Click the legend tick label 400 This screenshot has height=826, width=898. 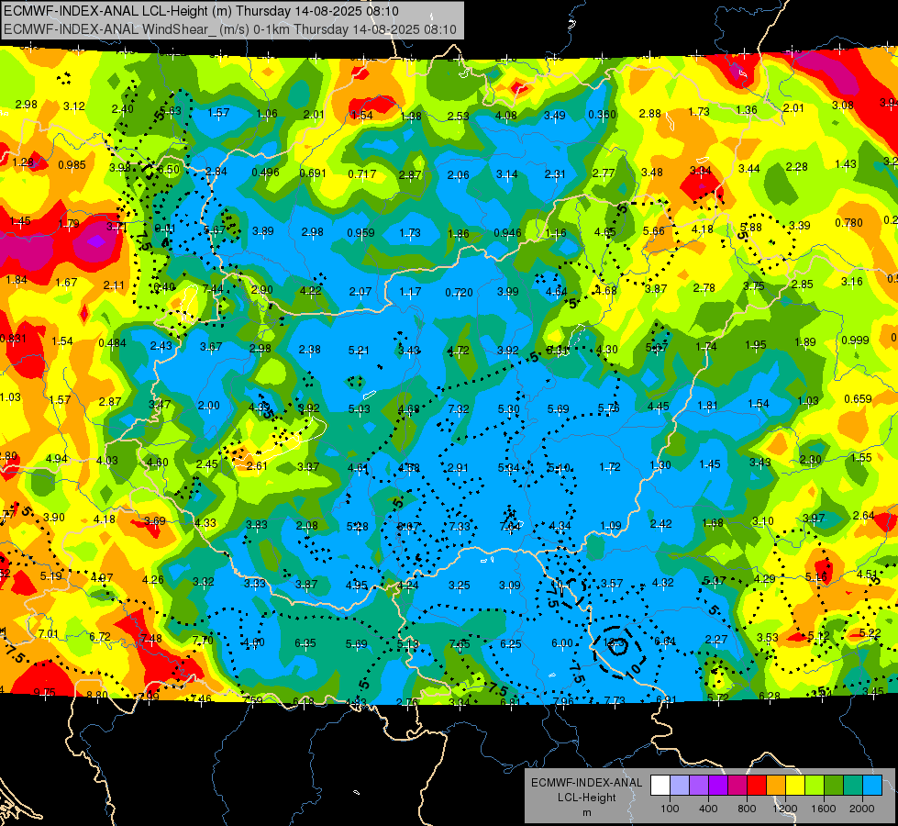[708, 809]
